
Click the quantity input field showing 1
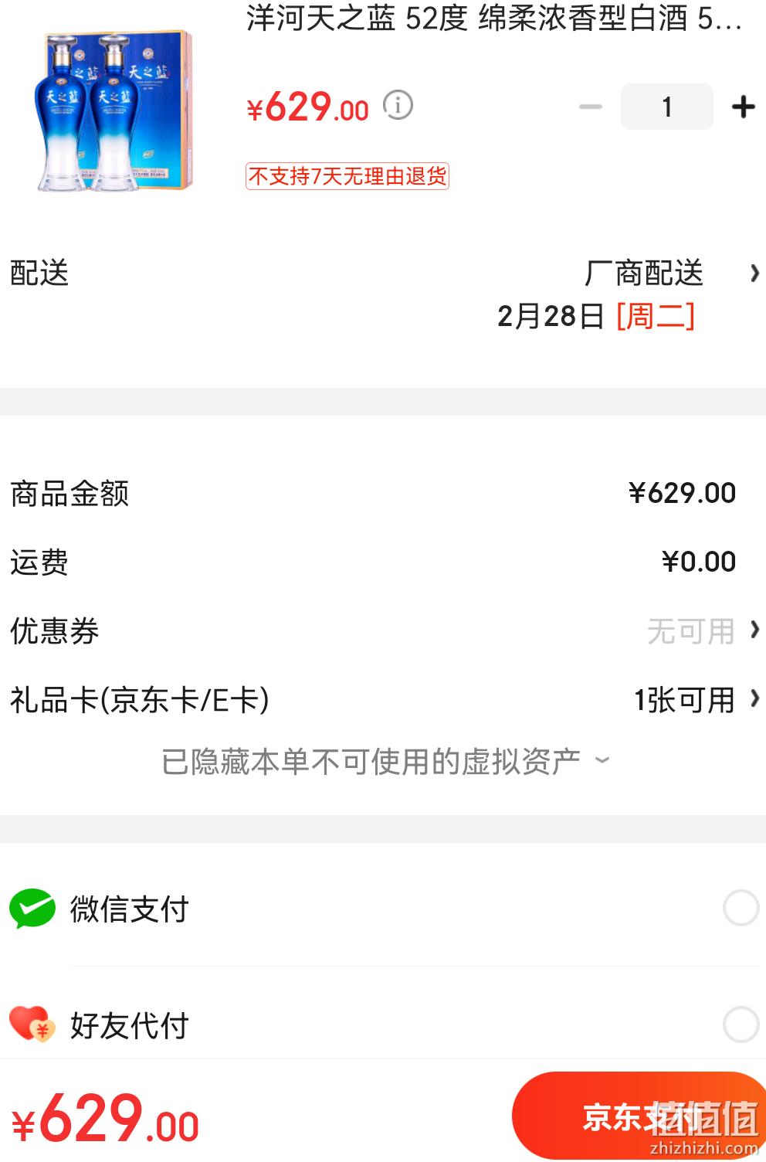tap(667, 107)
